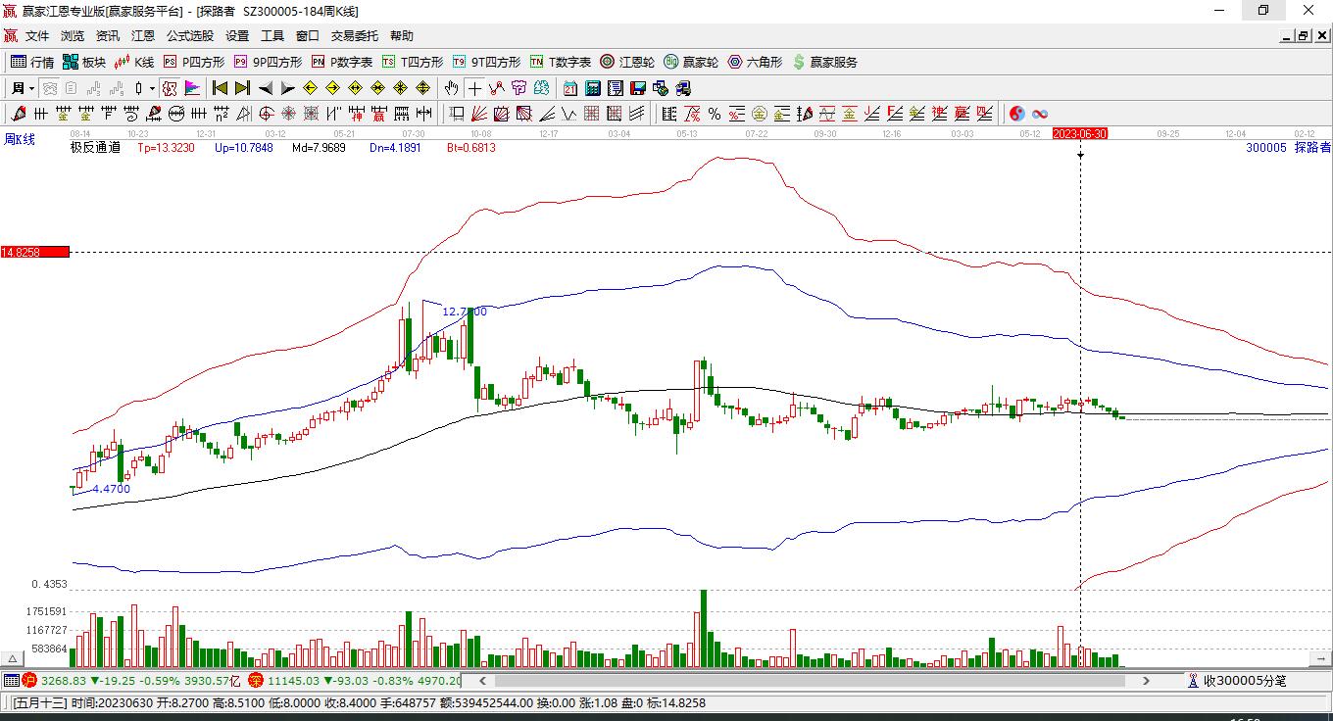
Task: Open the 设置 menu
Action: point(237,36)
